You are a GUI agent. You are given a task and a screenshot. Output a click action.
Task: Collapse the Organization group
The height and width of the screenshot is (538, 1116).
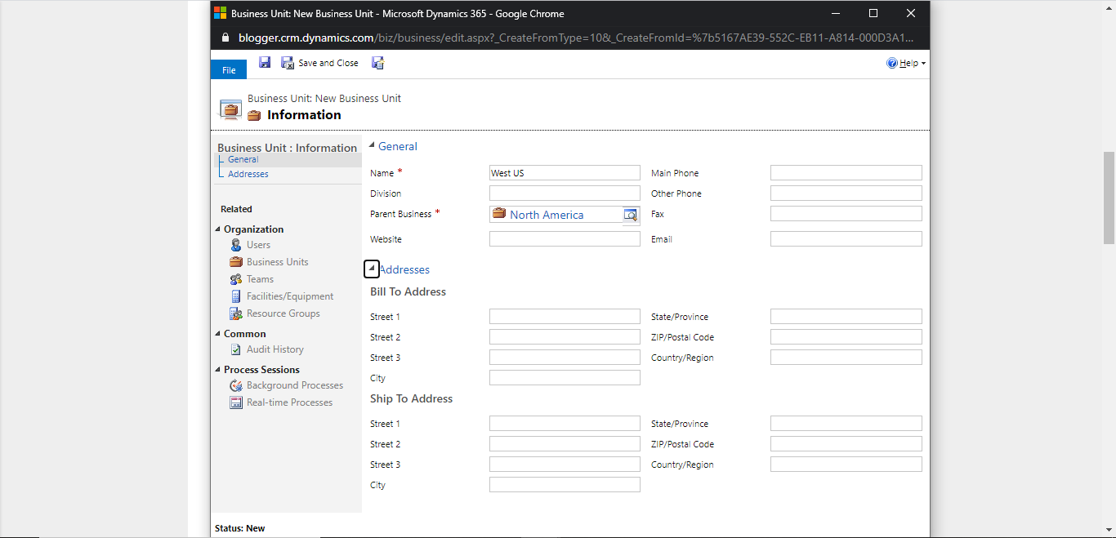coord(217,229)
